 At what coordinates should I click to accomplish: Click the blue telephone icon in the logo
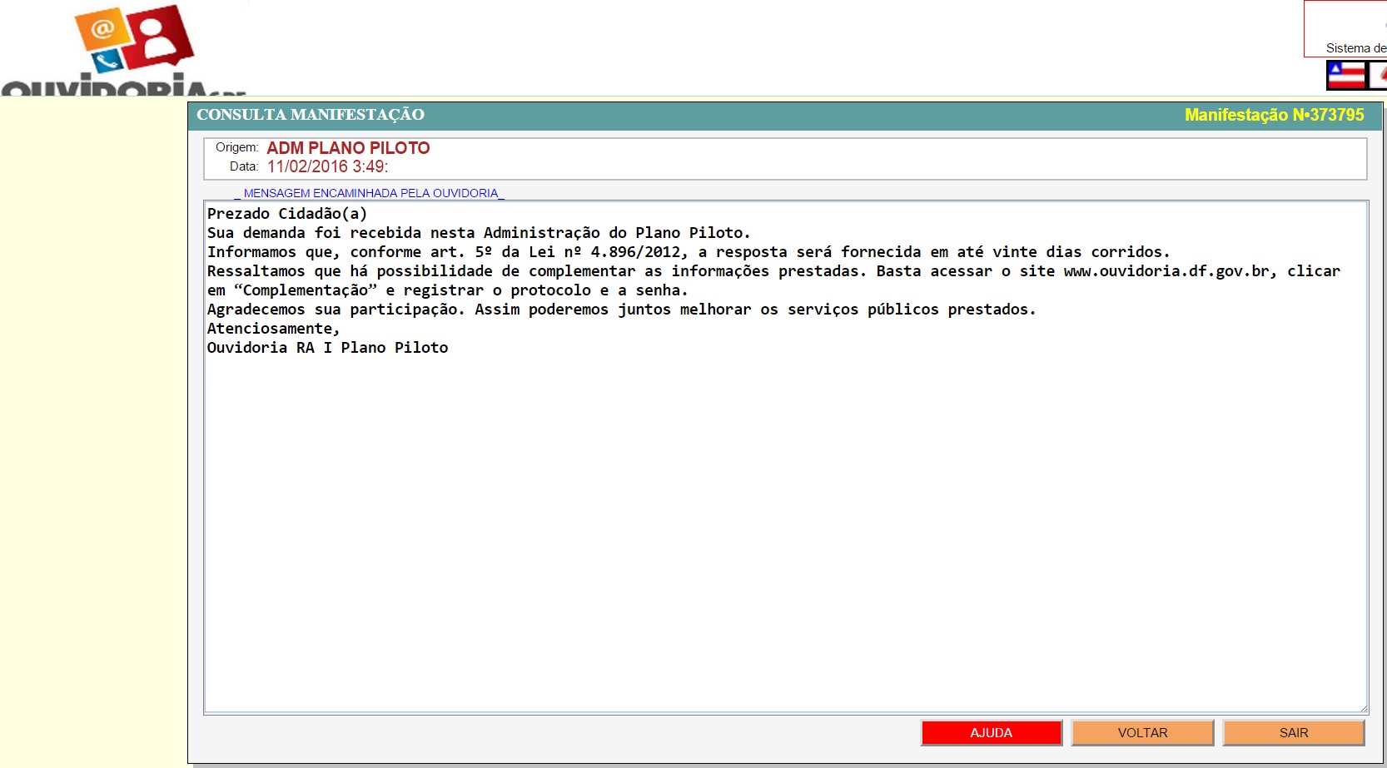click(x=107, y=61)
